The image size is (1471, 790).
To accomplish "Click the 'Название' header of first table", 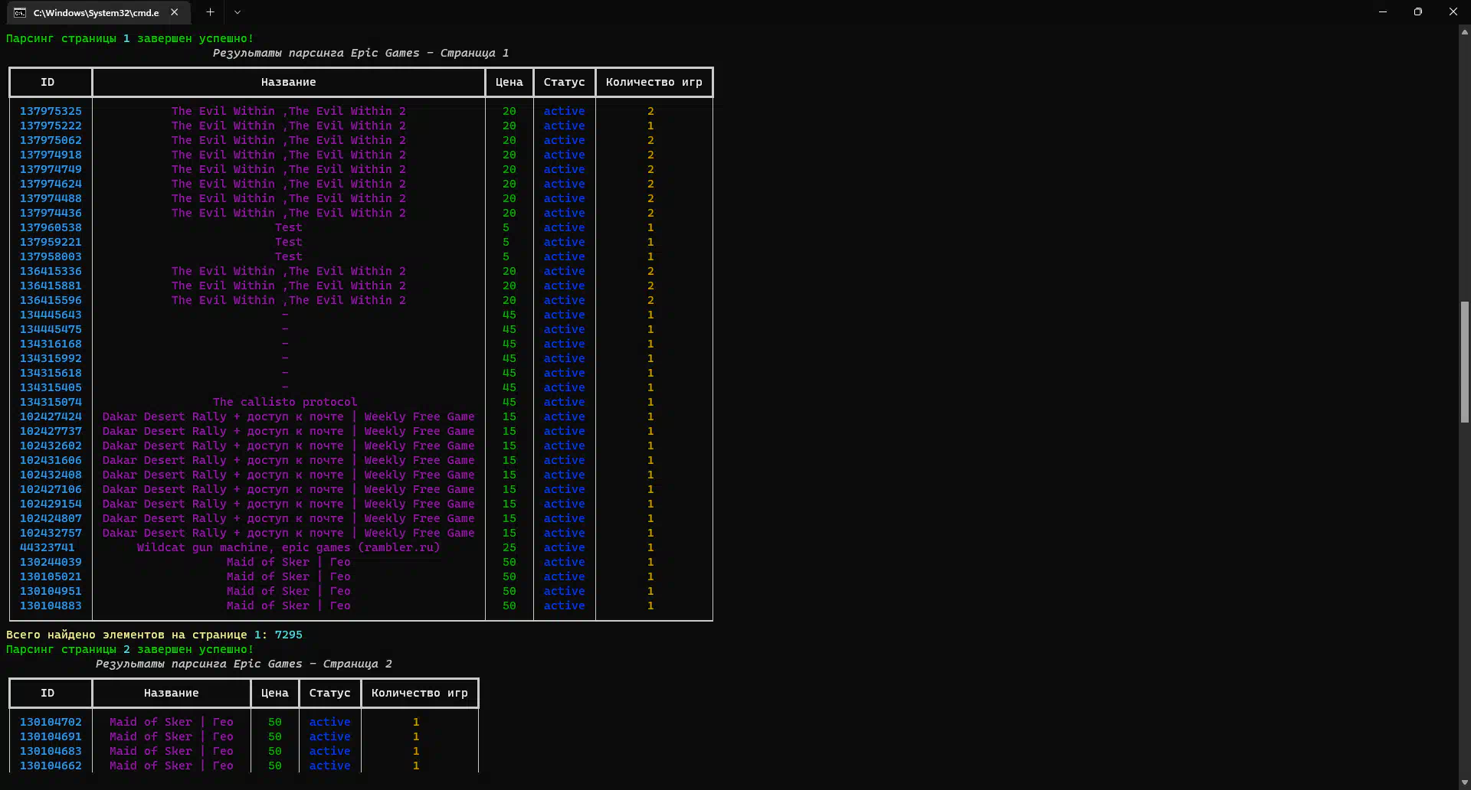I will click(x=289, y=82).
